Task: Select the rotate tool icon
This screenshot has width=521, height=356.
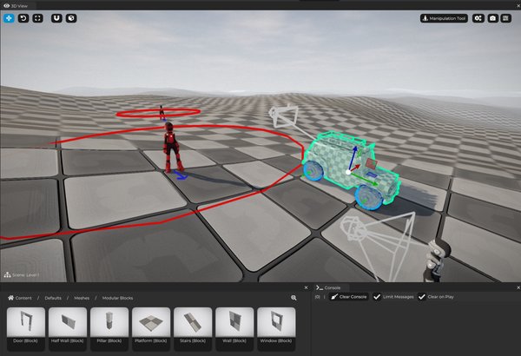Action: [x=23, y=17]
